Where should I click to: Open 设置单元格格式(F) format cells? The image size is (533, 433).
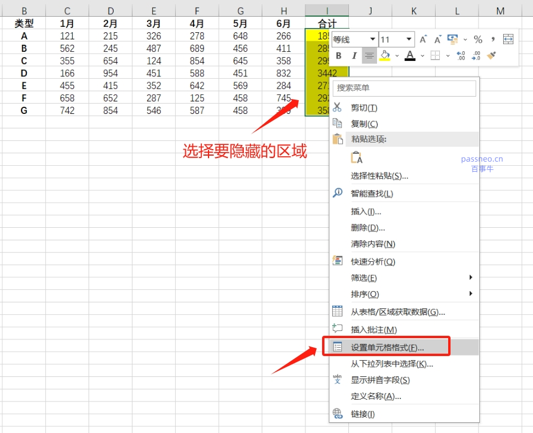[404, 348]
